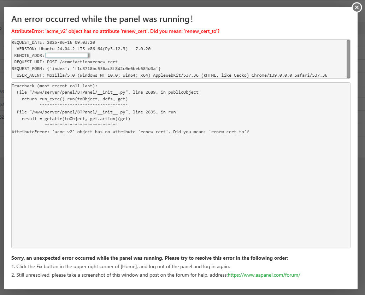Viewport: 365px width, 295px height.
Task: Click the bold "Sorry, an unexpected error" text
Action: coord(150,258)
